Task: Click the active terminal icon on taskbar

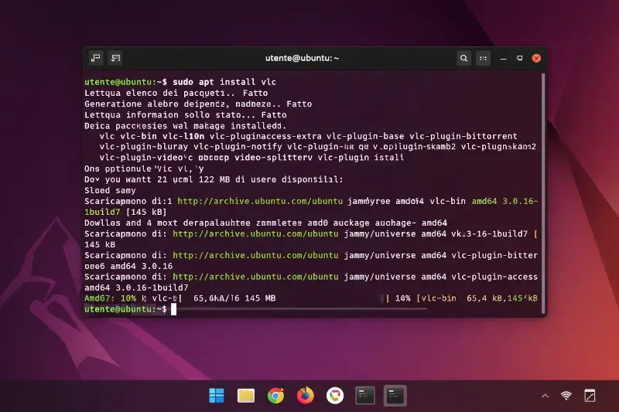Action: click(x=395, y=396)
